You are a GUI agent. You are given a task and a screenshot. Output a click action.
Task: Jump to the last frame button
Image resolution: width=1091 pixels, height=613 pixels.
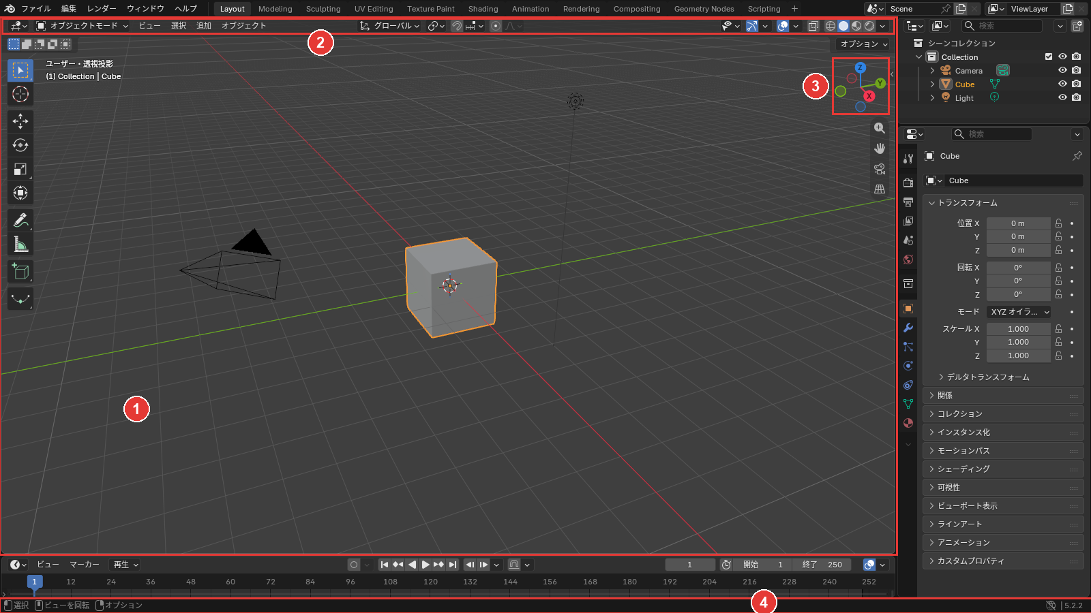(453, 565)
